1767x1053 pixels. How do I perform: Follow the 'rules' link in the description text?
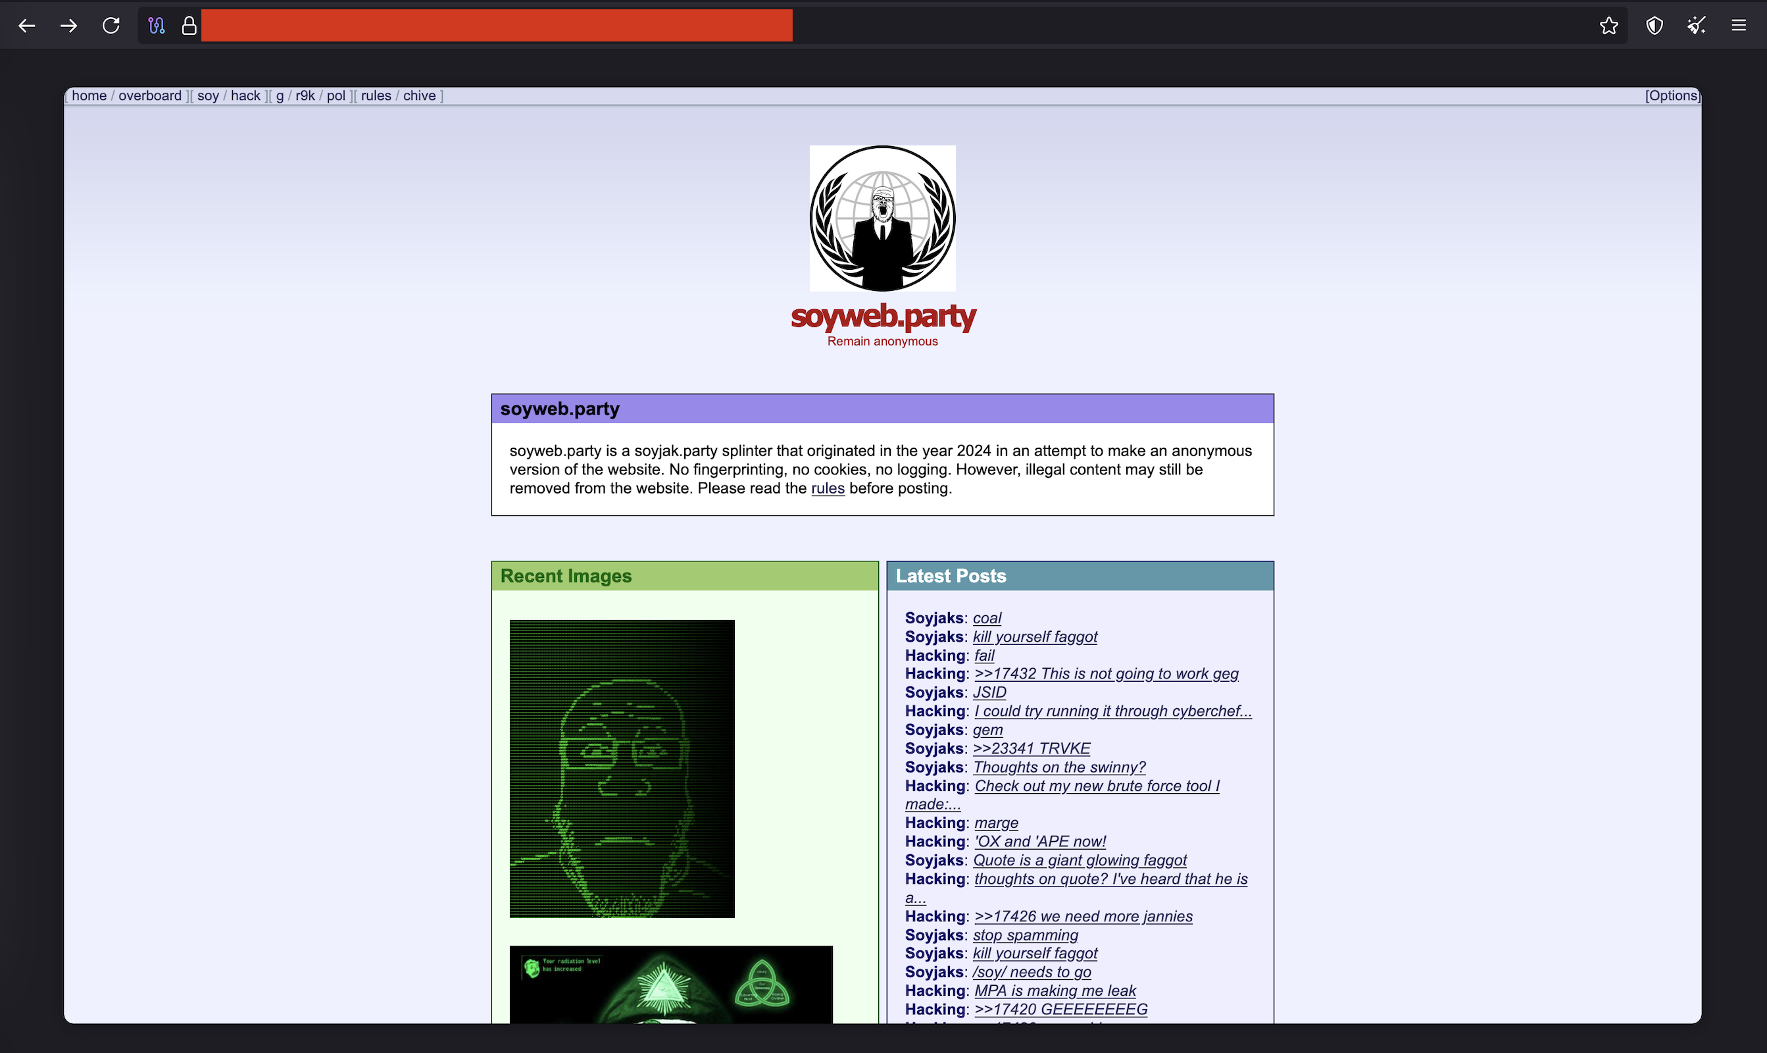[x=828, y=488]
